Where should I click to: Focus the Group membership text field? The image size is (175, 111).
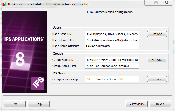pos(112,79)
